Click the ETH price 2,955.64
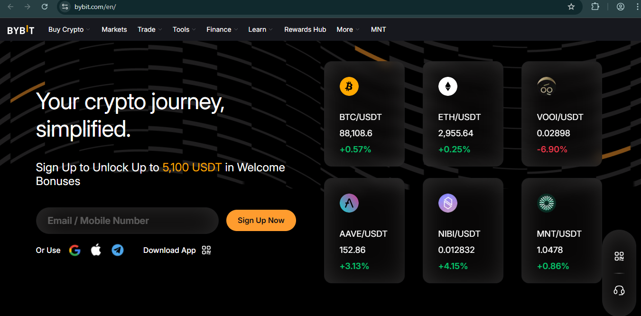 click(456, 133)
